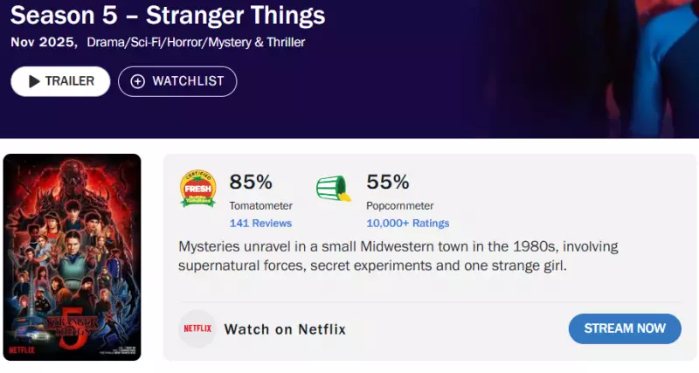This screenshot has width=699, height=373.
Task: Click the play icon in the Trailer button
Action: 34,81
